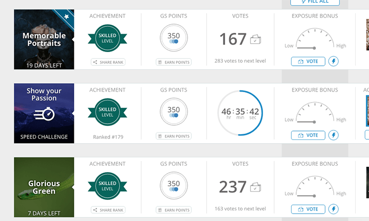The width and height of the screenshot is (369, 221).
Task: Click the GS Points 350 circle for Memorable Portraits
Action: (173, 38)
